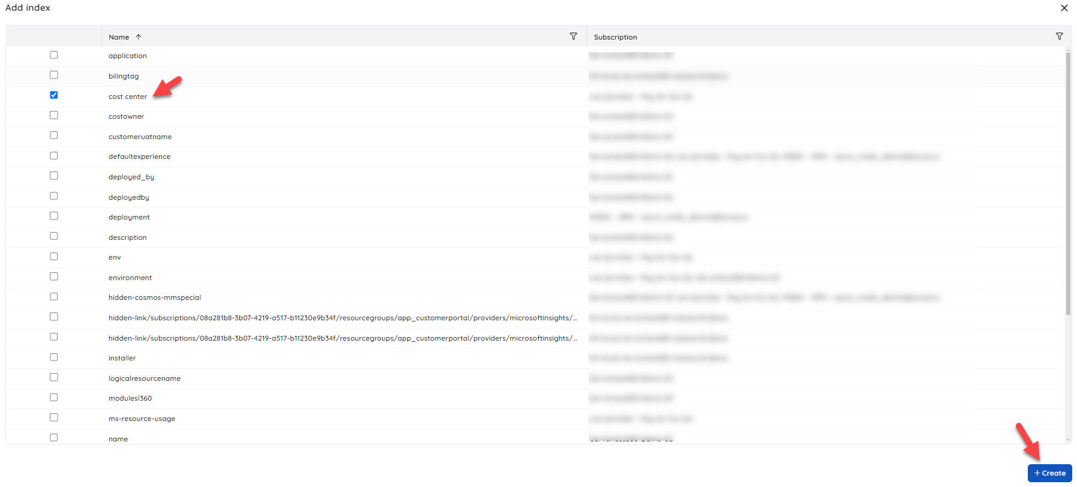The image size is (1077, 487).
Task: Select the 'bilingtag' row text
Action: click(x=124, y=76)
